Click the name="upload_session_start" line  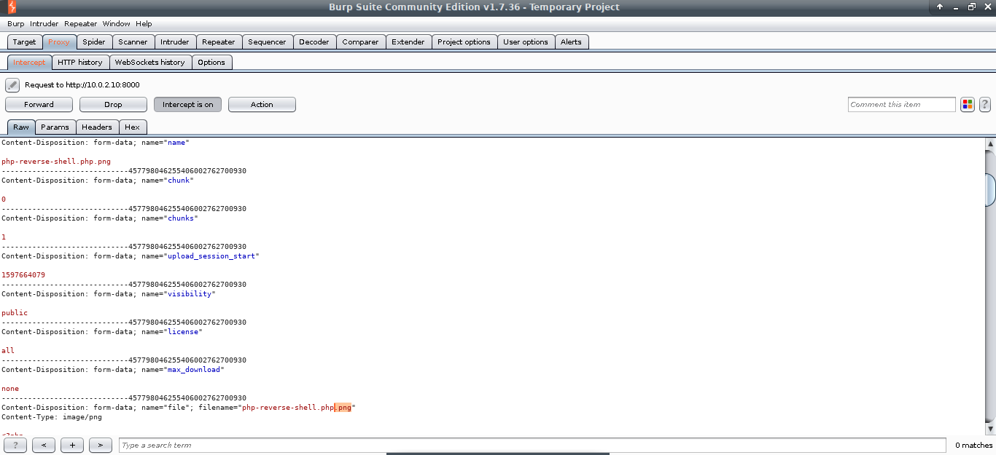tap(131, 256)
